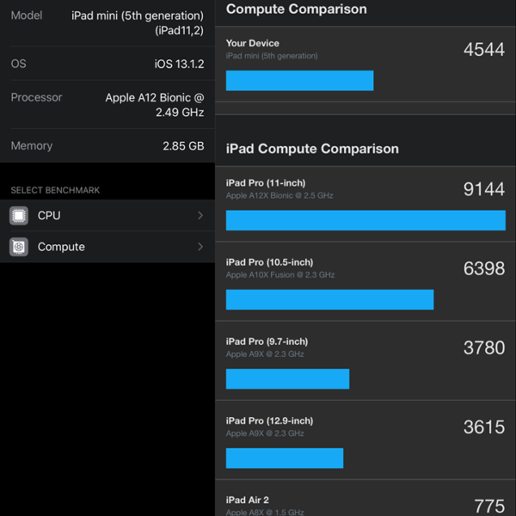This screenshot has width=516, height=516.
Task: Click the Your Device score bar
Action: (x=299, y=80)
